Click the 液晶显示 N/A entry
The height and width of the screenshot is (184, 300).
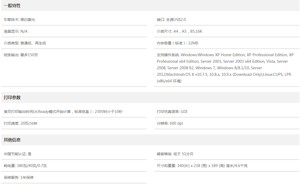click(16, 31)
